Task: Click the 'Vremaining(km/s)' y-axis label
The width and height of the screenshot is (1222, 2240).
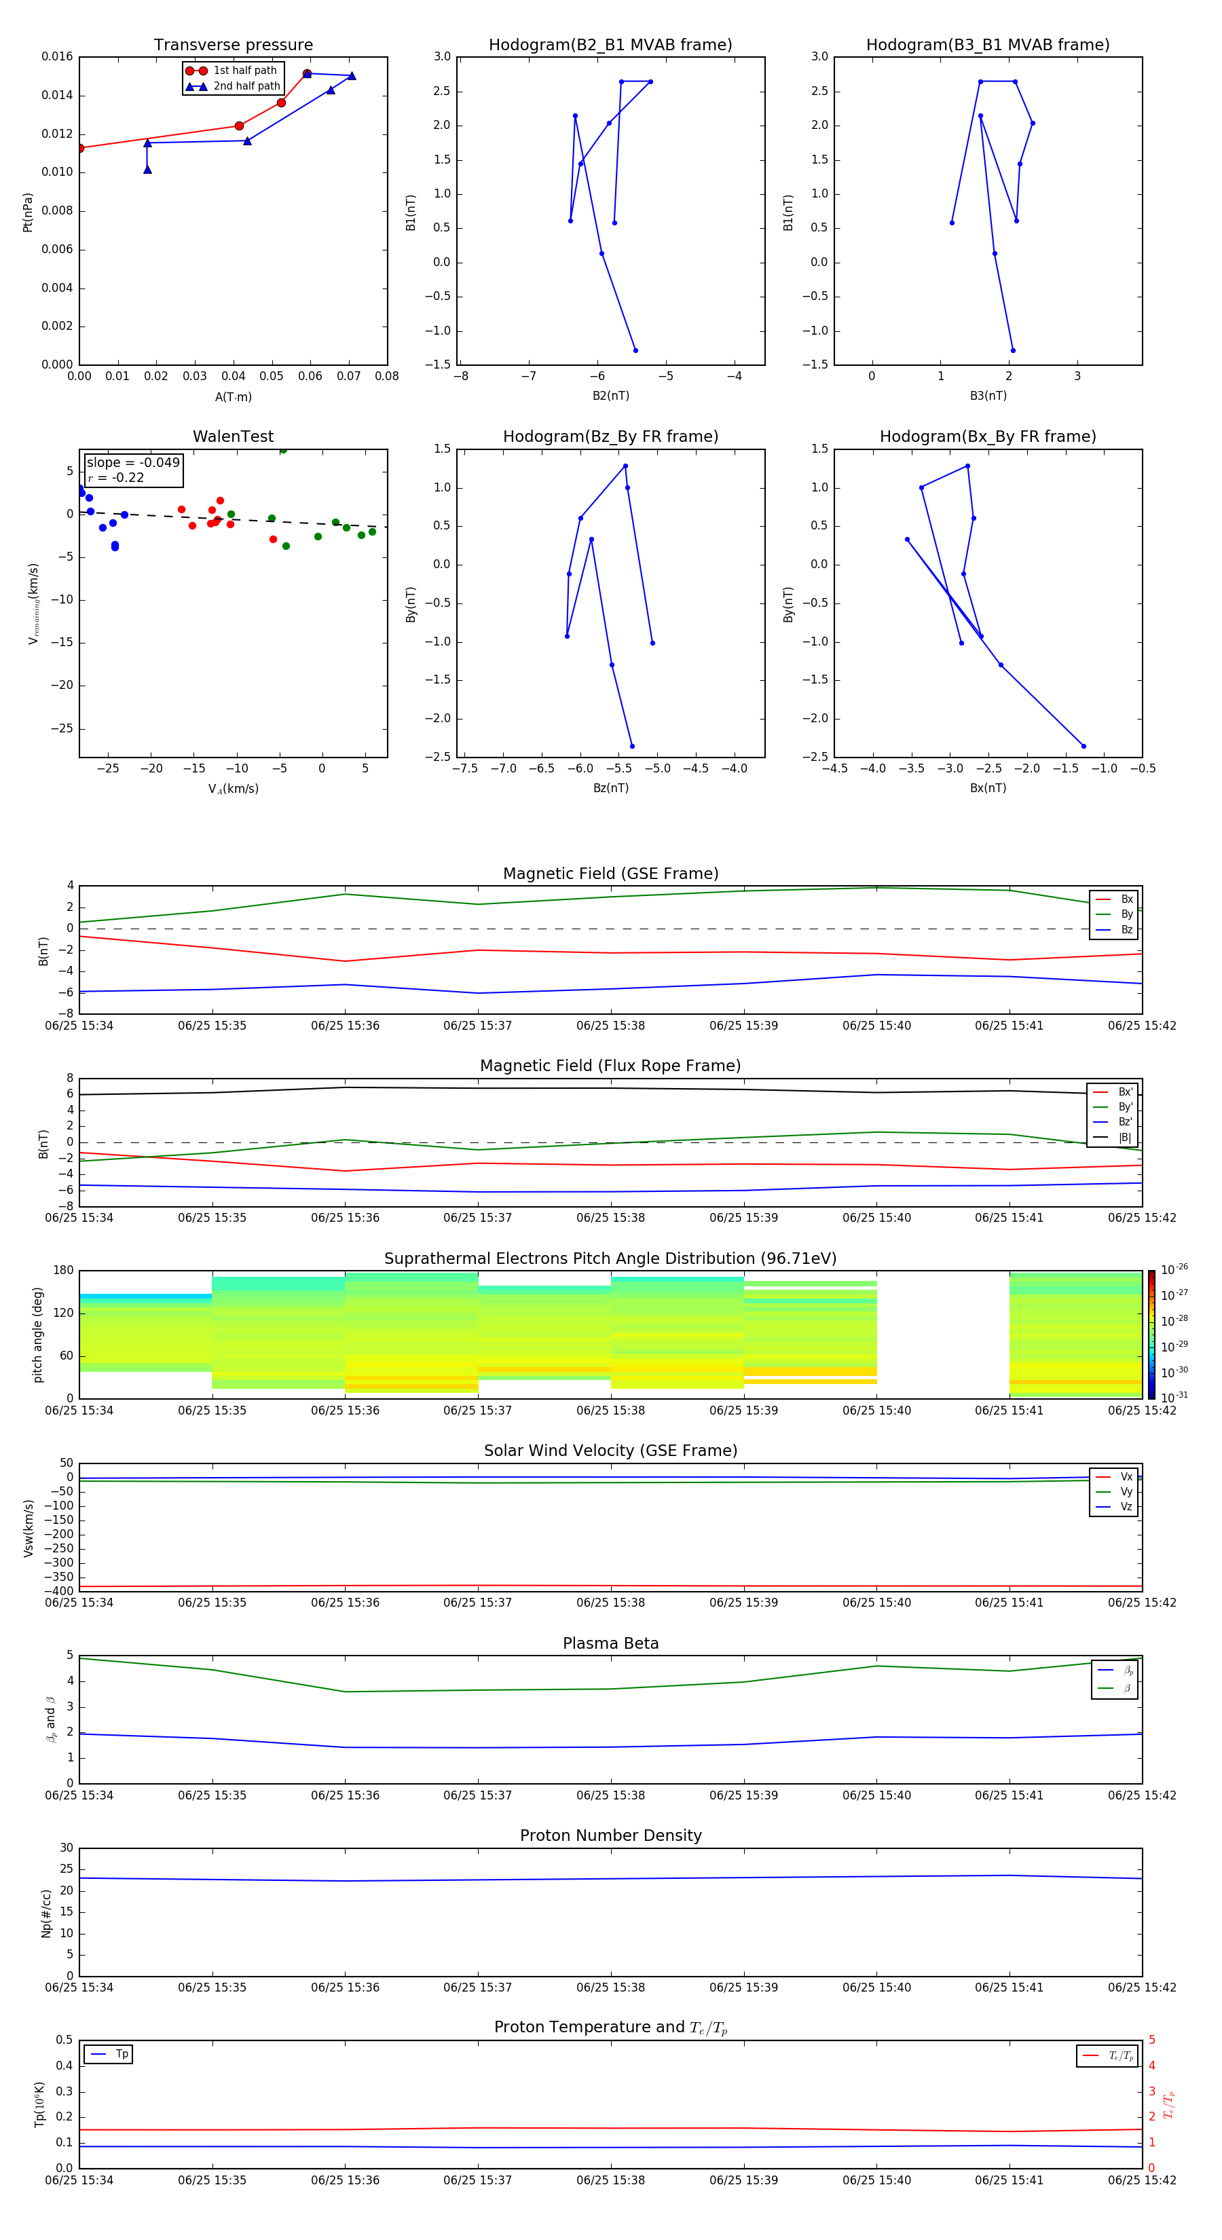Action: coord(33,603)
